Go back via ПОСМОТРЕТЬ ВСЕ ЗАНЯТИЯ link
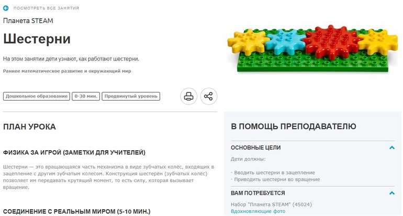Screen dimensions: 403x216 pos(46,8)
